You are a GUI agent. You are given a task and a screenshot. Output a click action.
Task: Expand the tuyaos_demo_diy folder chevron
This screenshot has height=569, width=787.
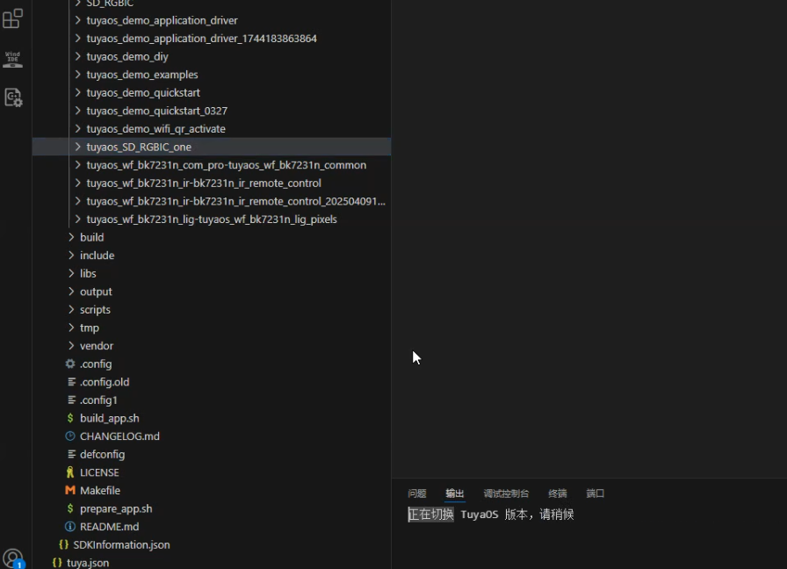point(78,56)
